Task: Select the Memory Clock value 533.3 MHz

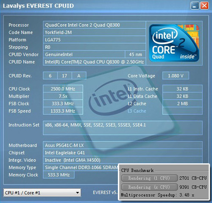Action: coord(59,175)
